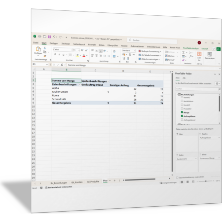Switch to the tbl_Kunden sheet tab
The height and width of the screenshot is (222, 222).
coord(77,182)
